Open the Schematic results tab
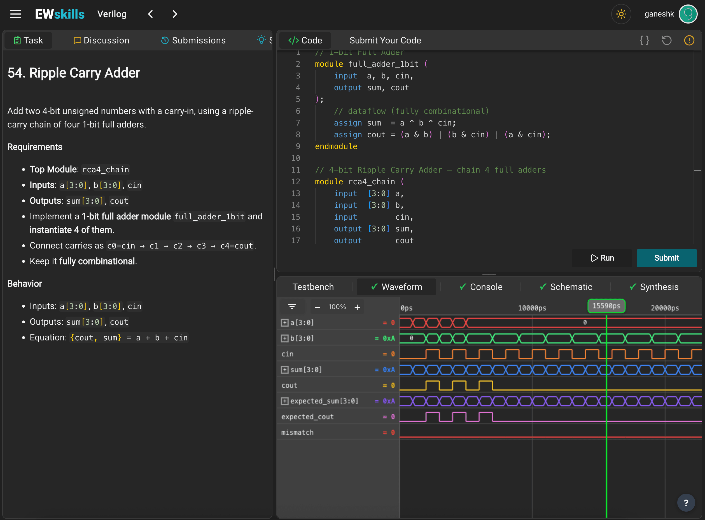The width and height of the screenshot is (705, 520). tap(566, 287)
